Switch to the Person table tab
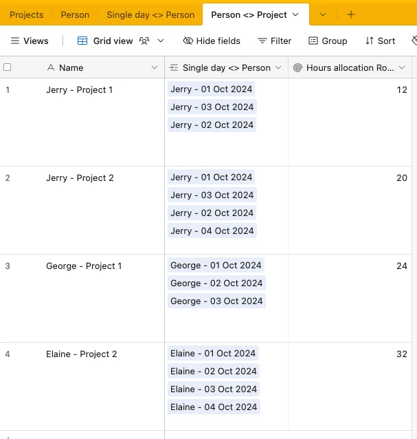 pos(75,14)
